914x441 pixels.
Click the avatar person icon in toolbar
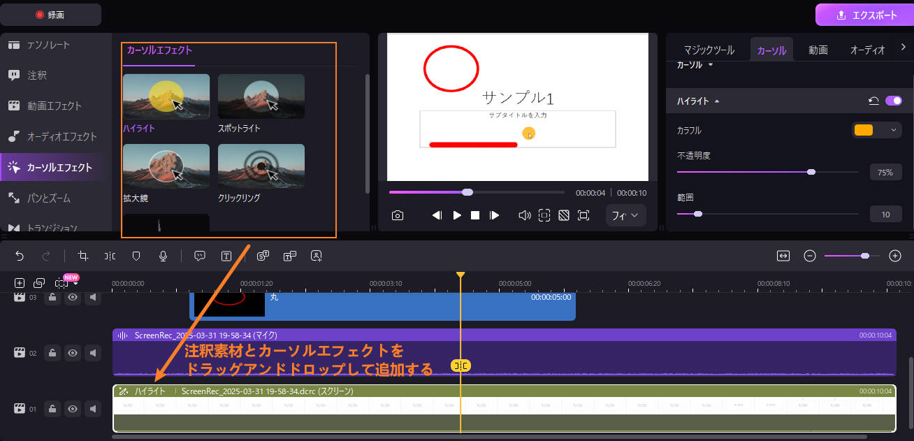(x=317, y=256)
